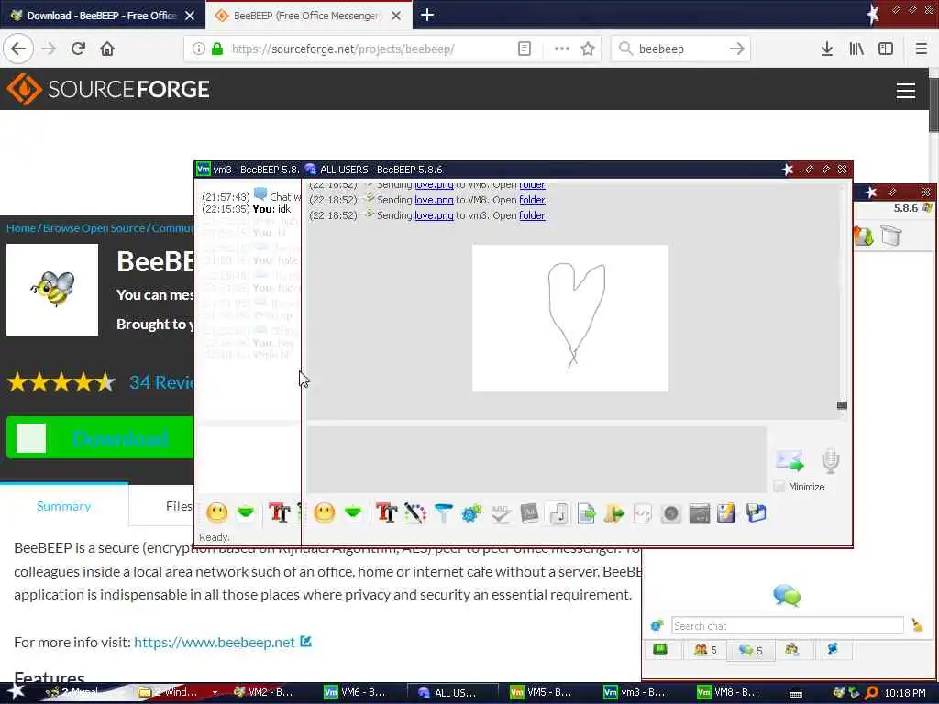Go to browser home page
Image resolution: width=939 pixels, height=704 pixels.
pyautogui.click(x=107, y=49)
